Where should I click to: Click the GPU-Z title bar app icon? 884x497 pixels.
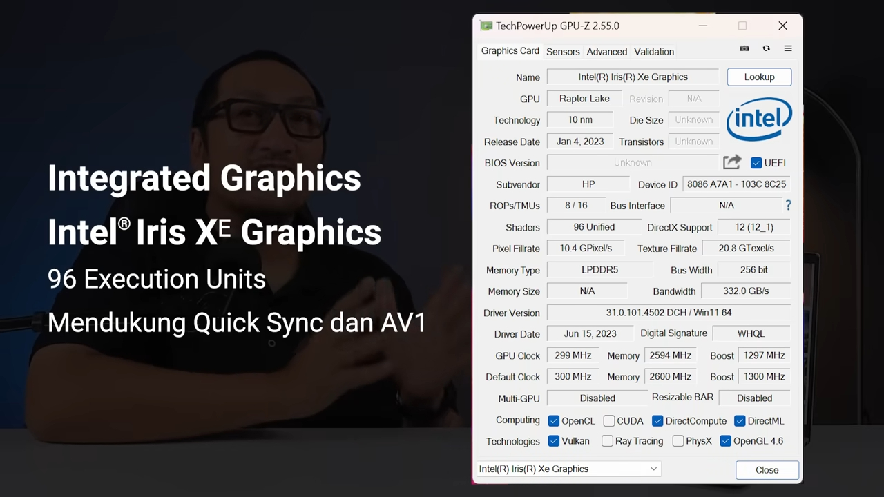click(486, 26)
